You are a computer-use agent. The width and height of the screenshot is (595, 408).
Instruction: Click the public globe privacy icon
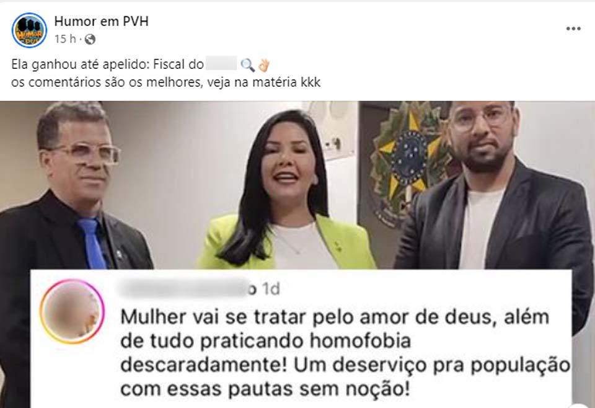(x=90, y=39)
